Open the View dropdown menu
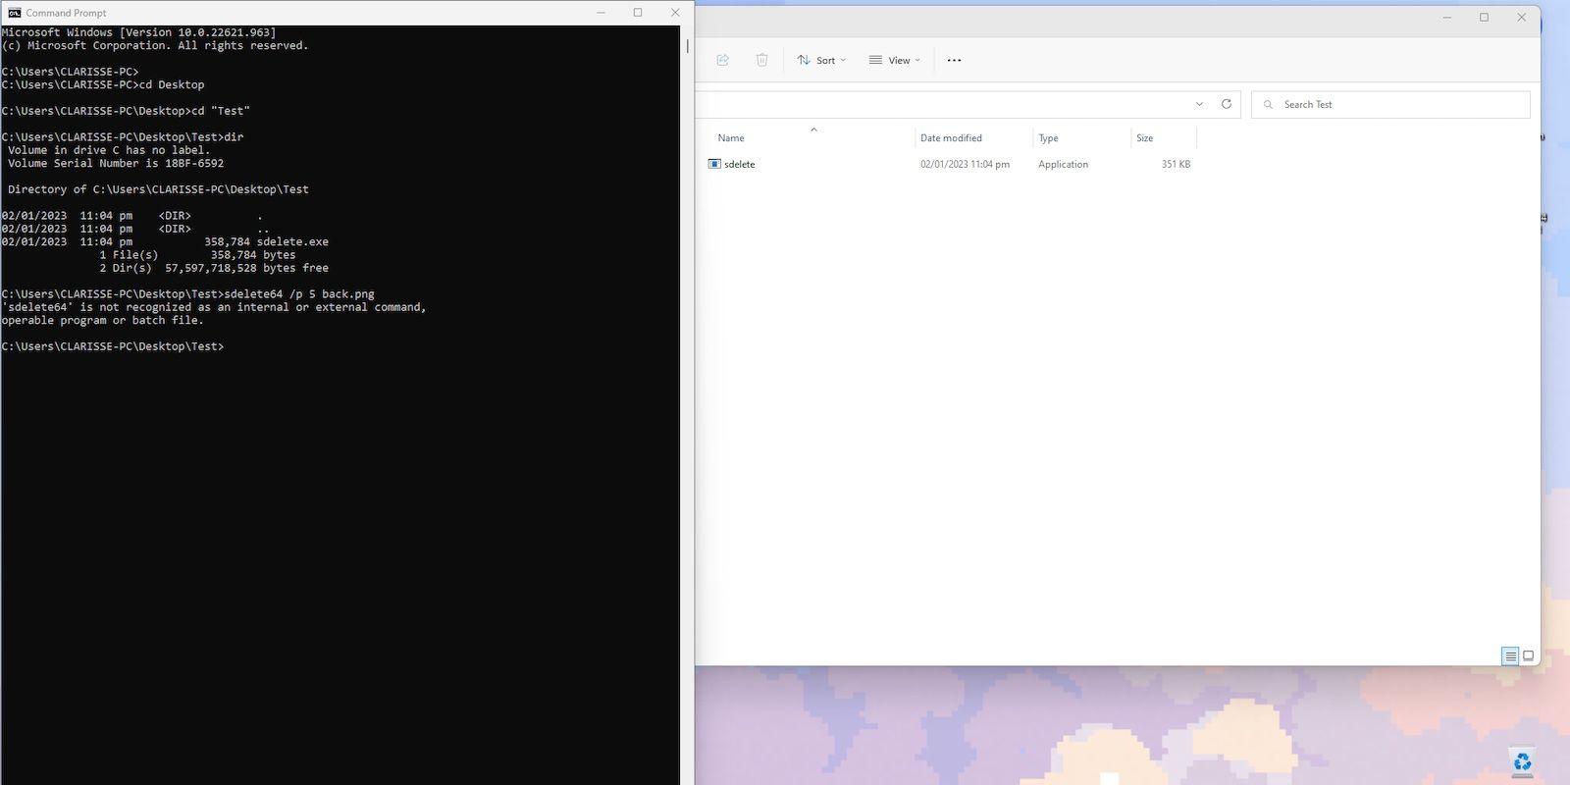This screenshot has width=1570, height=785. (x=895, y=60)
